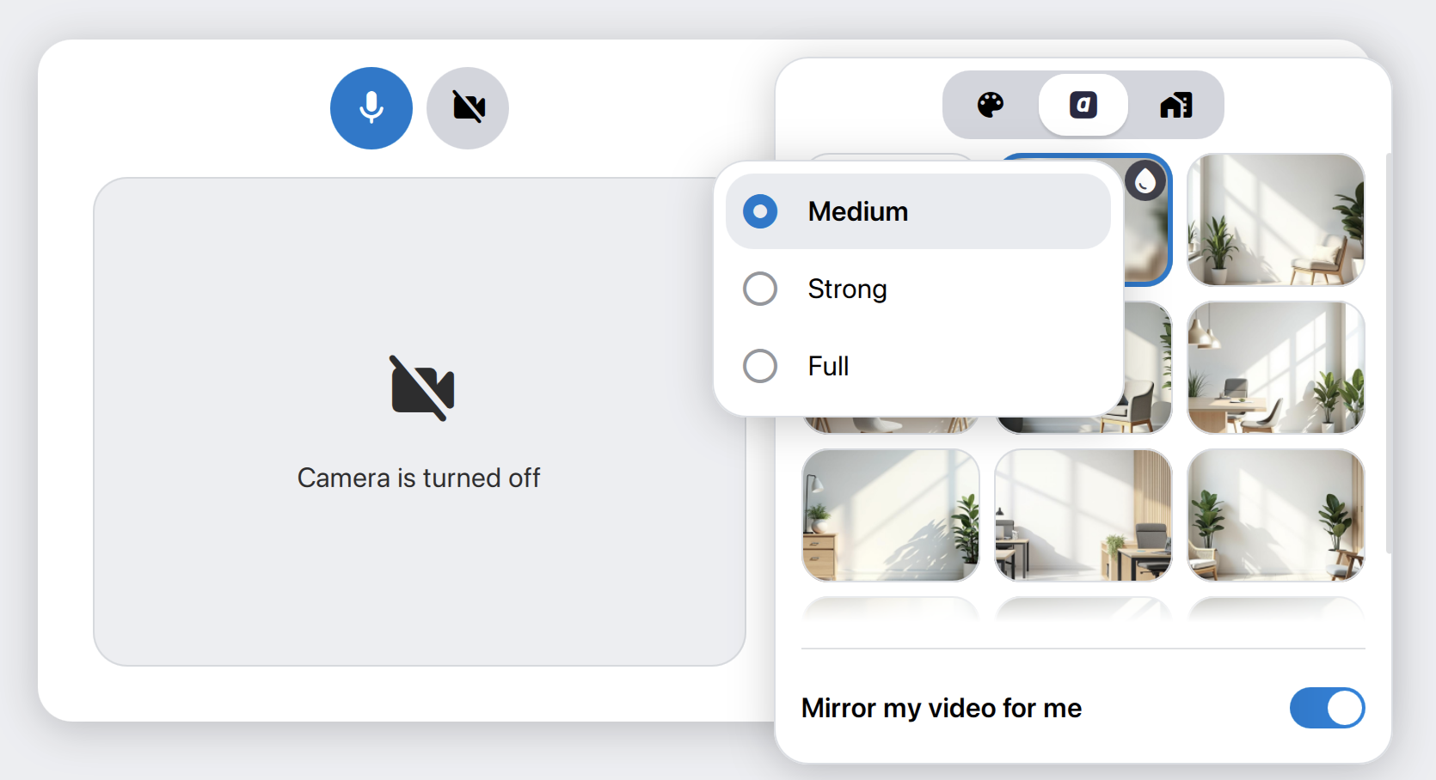The image size is (1436, 780).
Task: Turn on camera using crossed-out camera button
Action: click(x=468, y=108)
